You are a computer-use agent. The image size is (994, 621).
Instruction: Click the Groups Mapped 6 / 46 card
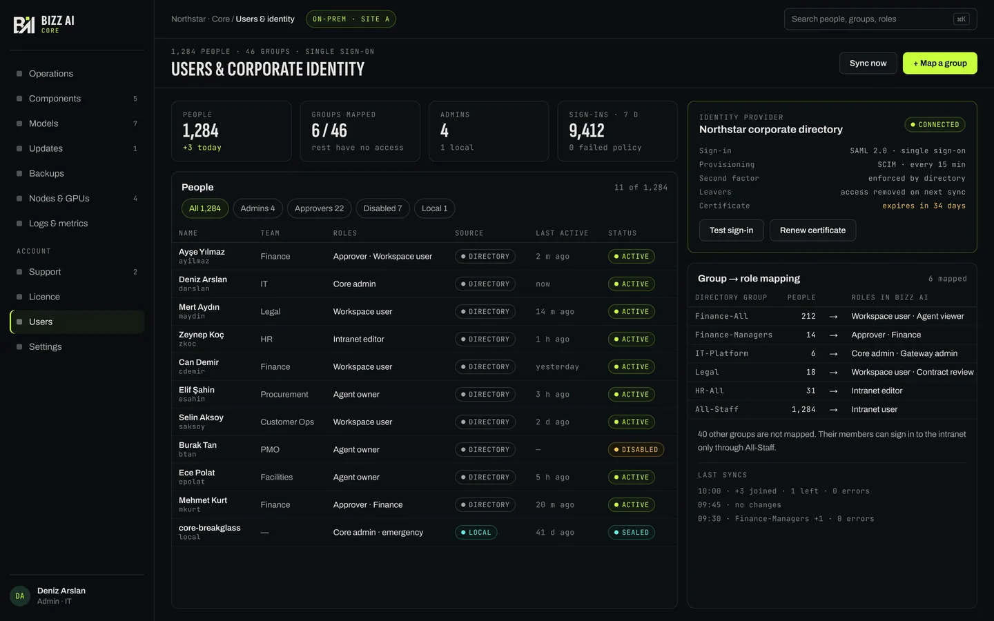coord(360,131)
